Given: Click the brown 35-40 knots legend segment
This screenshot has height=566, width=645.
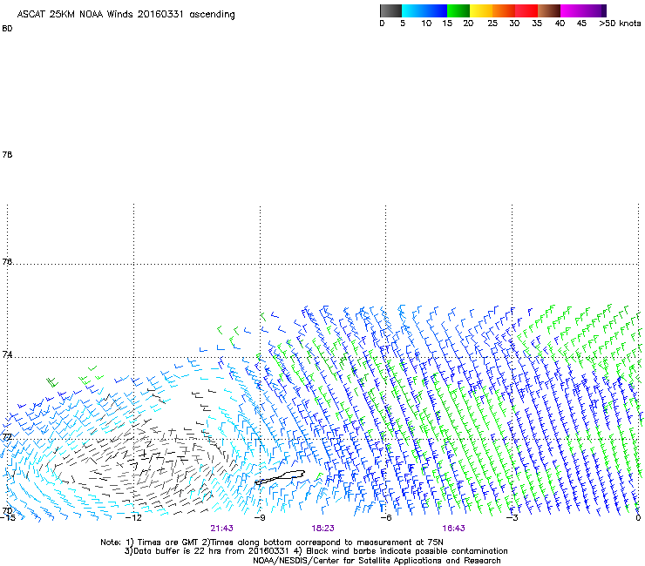Looking at the screenshot, I should 549,10.
